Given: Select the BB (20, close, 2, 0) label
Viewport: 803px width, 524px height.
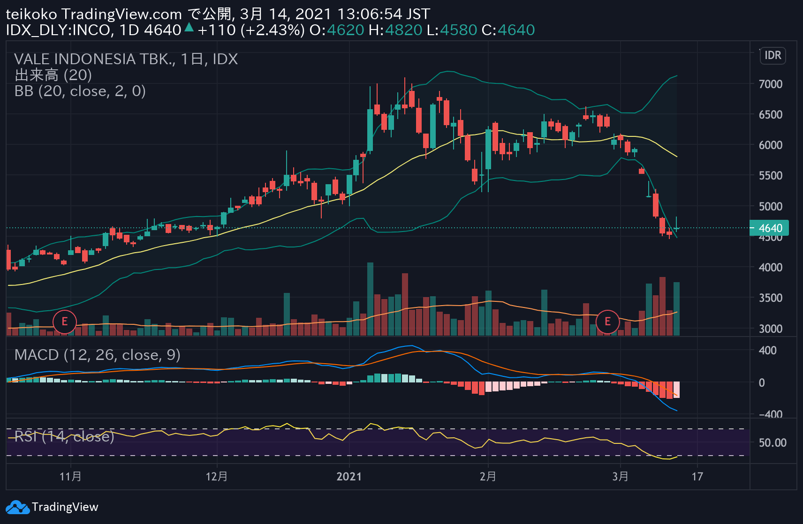Looking at the screenshot, I should coord(80,91).
